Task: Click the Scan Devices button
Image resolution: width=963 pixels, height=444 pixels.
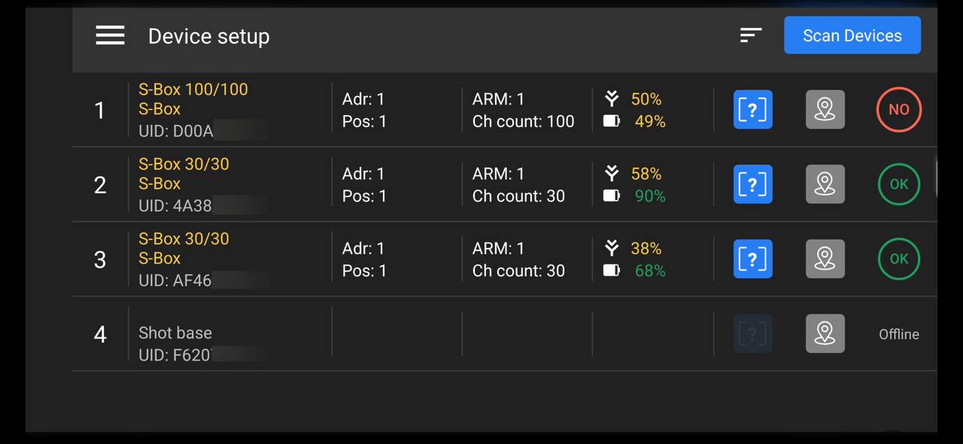Action: click(852, 35)
